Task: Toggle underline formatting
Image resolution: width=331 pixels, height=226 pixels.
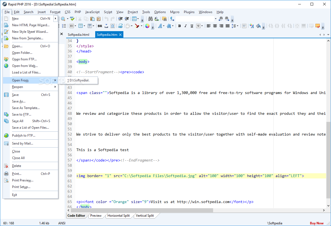Action: point(192,26)
